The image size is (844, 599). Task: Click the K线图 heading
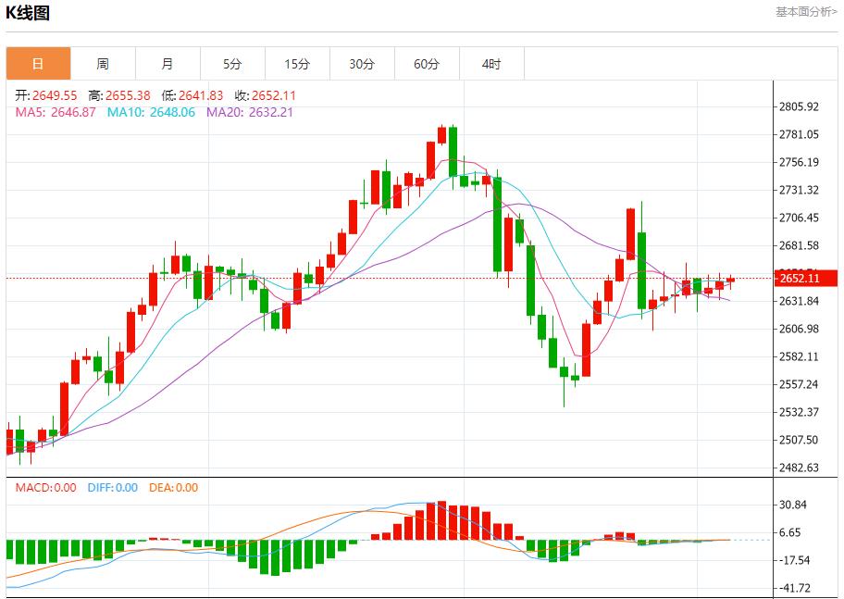(28, 13)
